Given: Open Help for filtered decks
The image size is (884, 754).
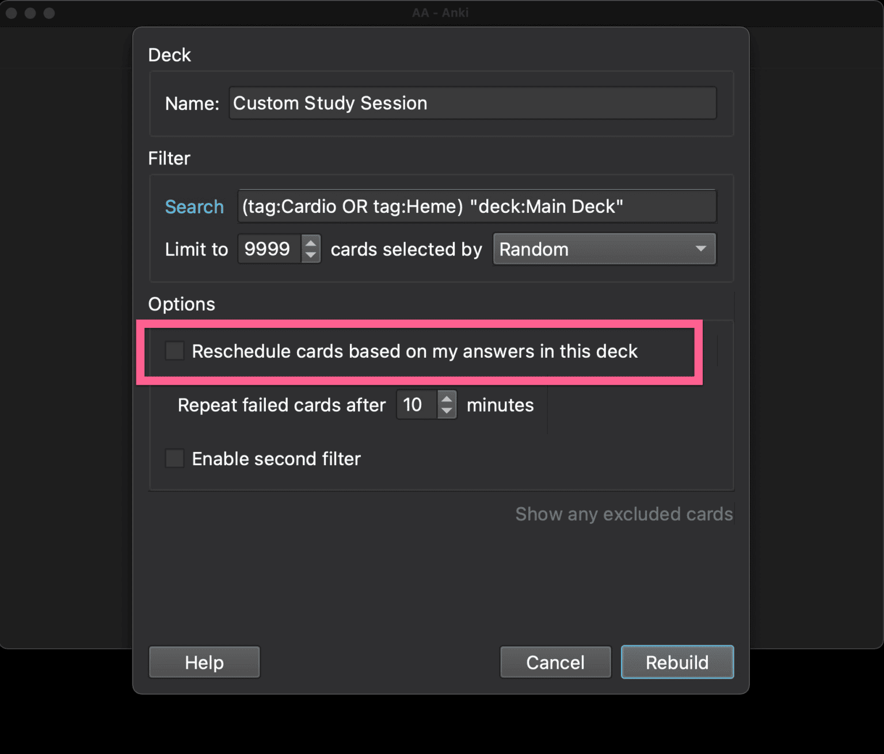Looking at the screenshot, I should pos(204,662).
